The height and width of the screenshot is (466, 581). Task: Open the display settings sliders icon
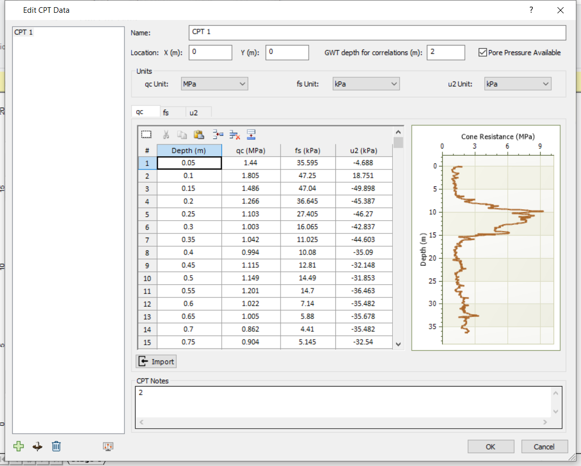pos(108,446)
